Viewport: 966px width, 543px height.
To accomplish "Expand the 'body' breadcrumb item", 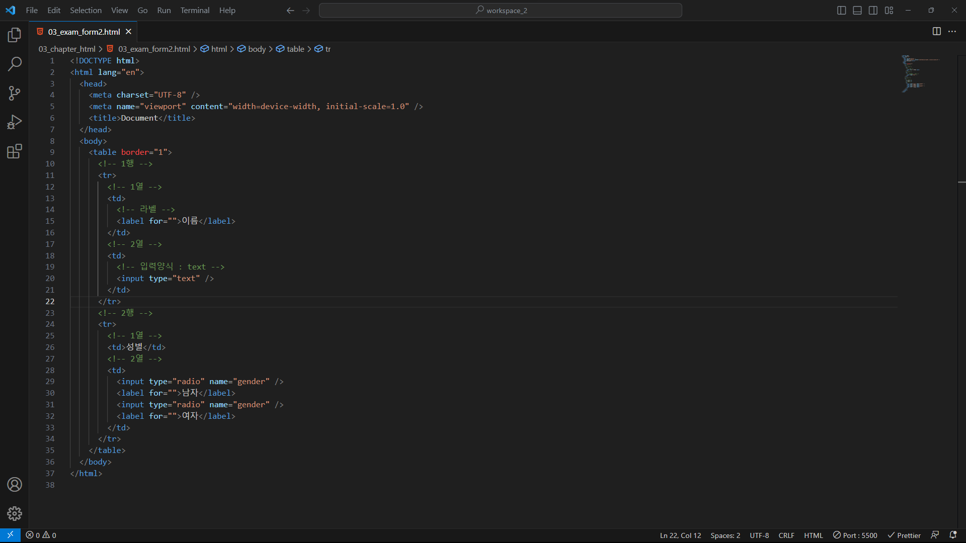I will point(257,49).
